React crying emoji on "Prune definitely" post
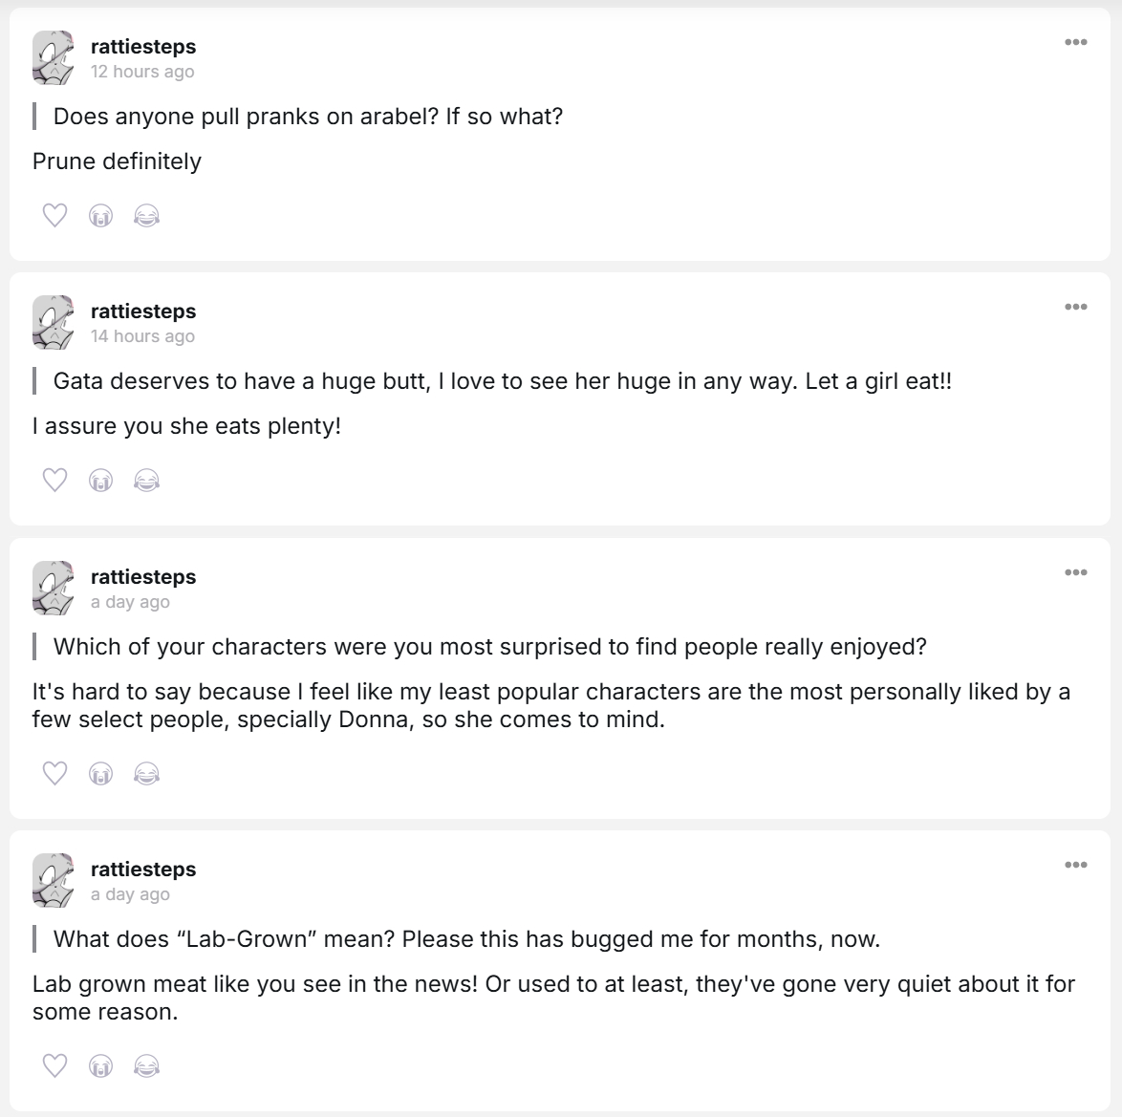The height and width of the screenshot is (1117, 1122). click(x=100, y=216)
